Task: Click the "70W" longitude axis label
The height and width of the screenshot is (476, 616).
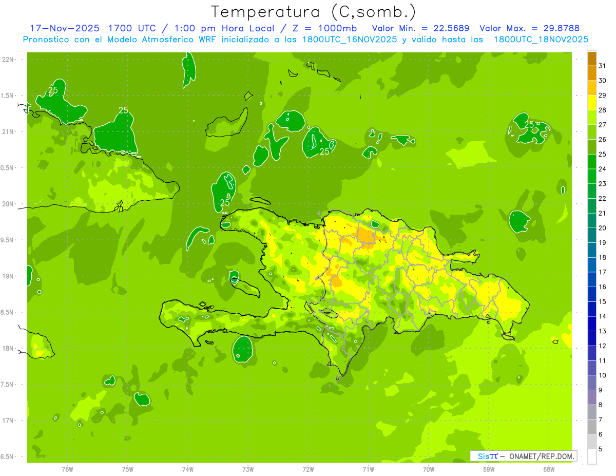Action: (429, 469)
